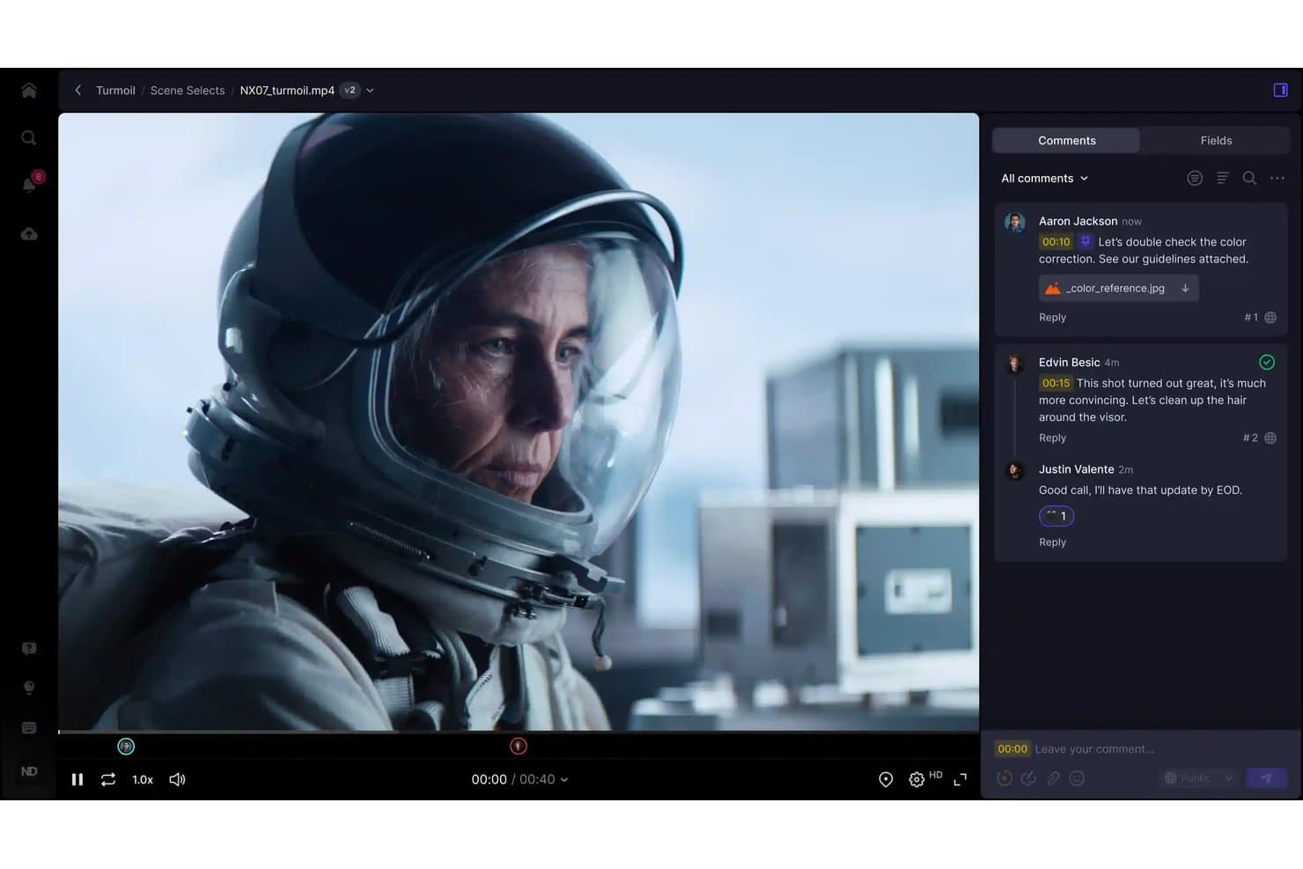Image resolution: width=1303 pixels, height=869 pixels.
Task: Toggle the right side panel icon
Action: (1280, 90)
